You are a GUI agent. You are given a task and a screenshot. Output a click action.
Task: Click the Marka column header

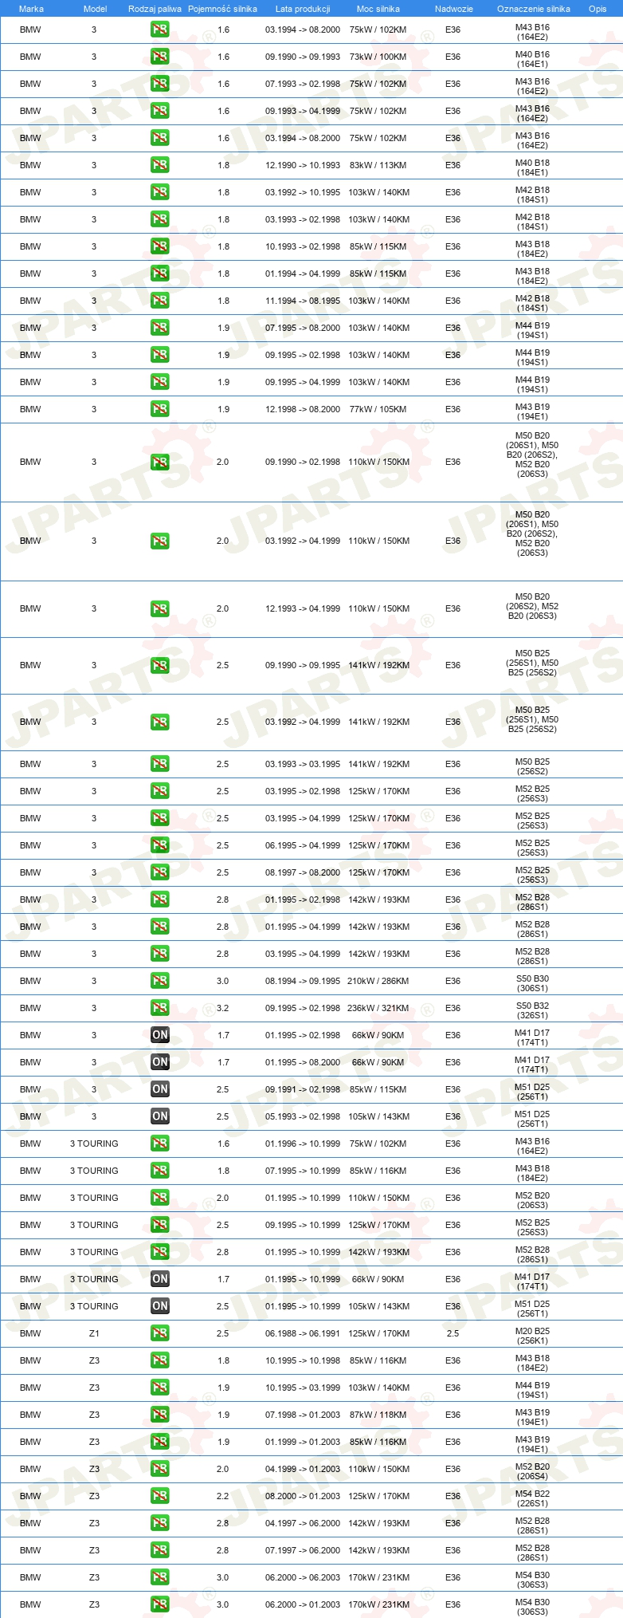31,9
